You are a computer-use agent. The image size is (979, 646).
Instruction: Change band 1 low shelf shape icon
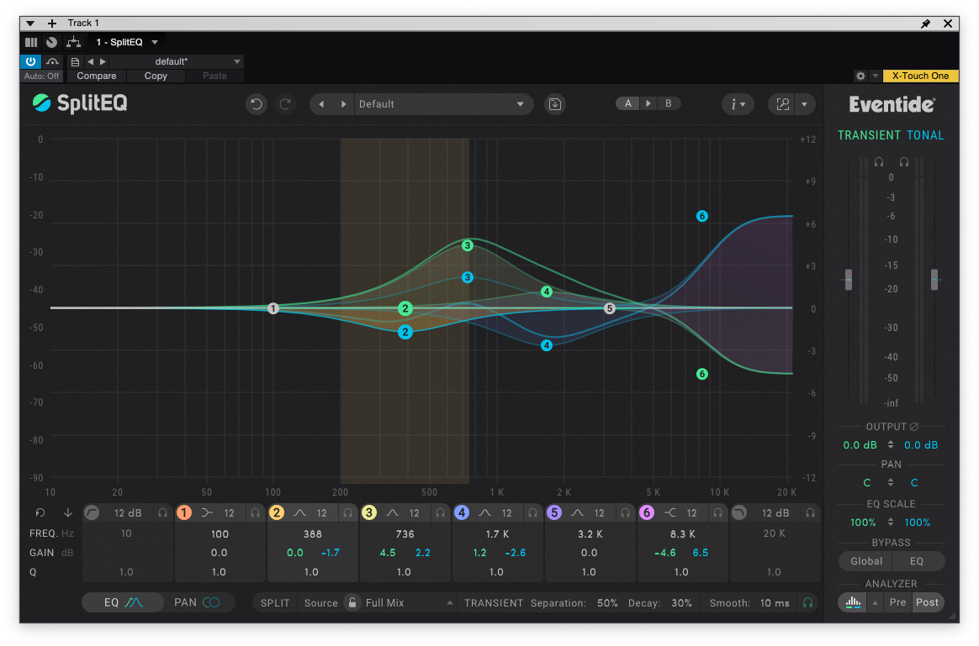click(x=207, y=513)
